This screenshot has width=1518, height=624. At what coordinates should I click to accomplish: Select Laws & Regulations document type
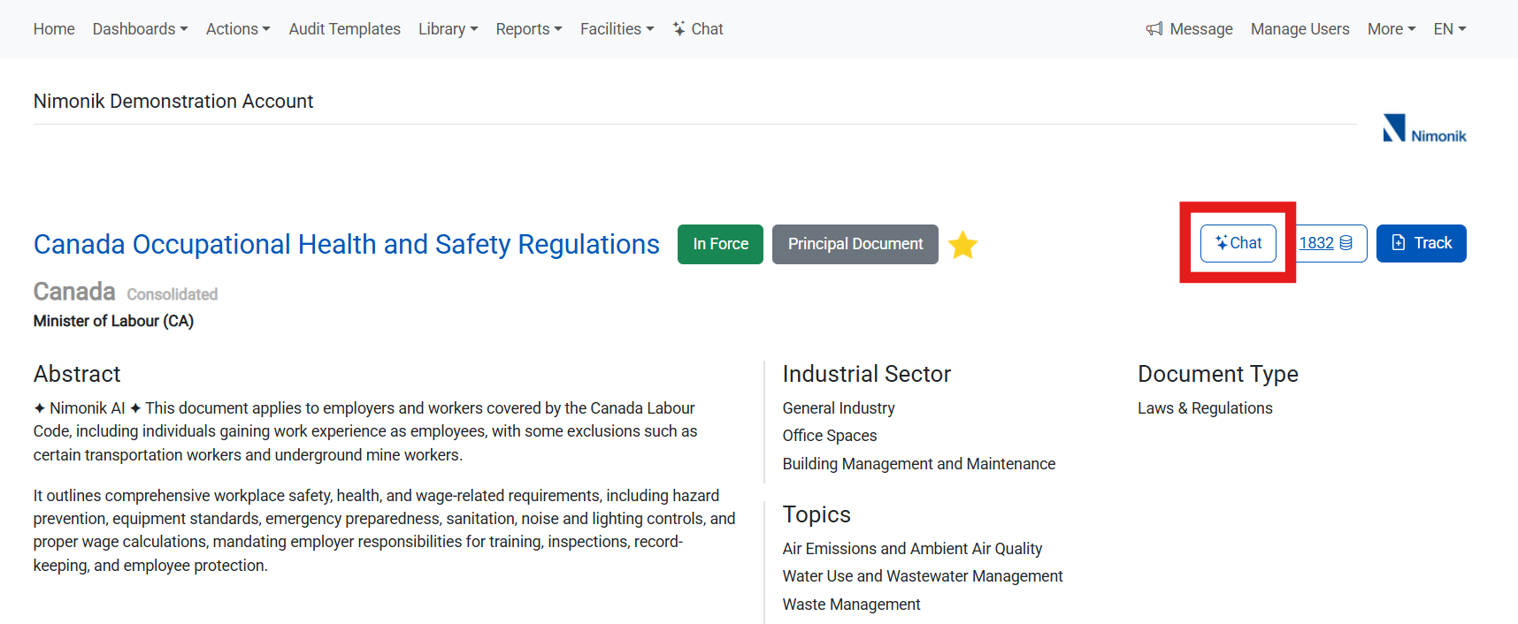coord(1205,408)
